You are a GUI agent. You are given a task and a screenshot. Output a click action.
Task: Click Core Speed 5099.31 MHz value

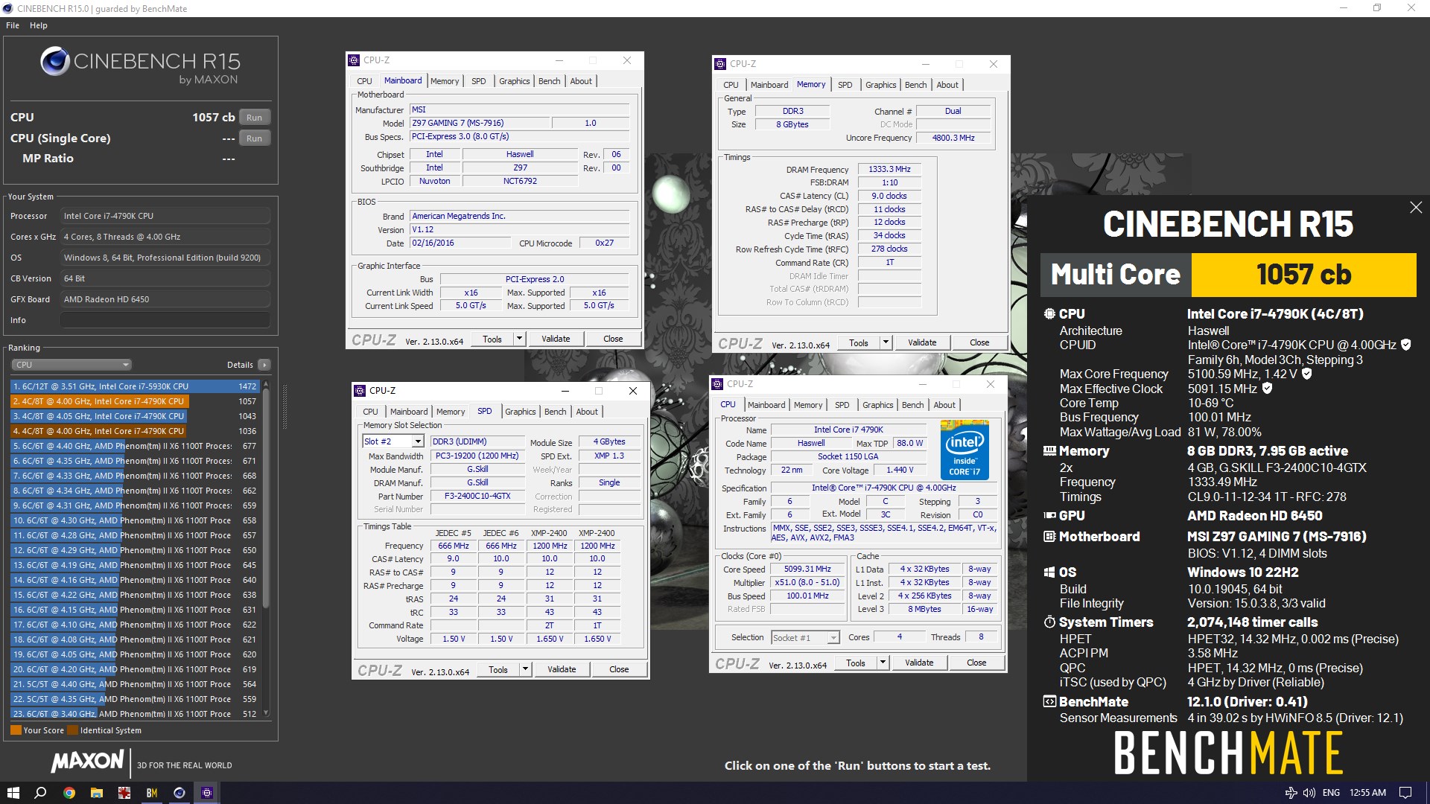click(x=807, y=569)
